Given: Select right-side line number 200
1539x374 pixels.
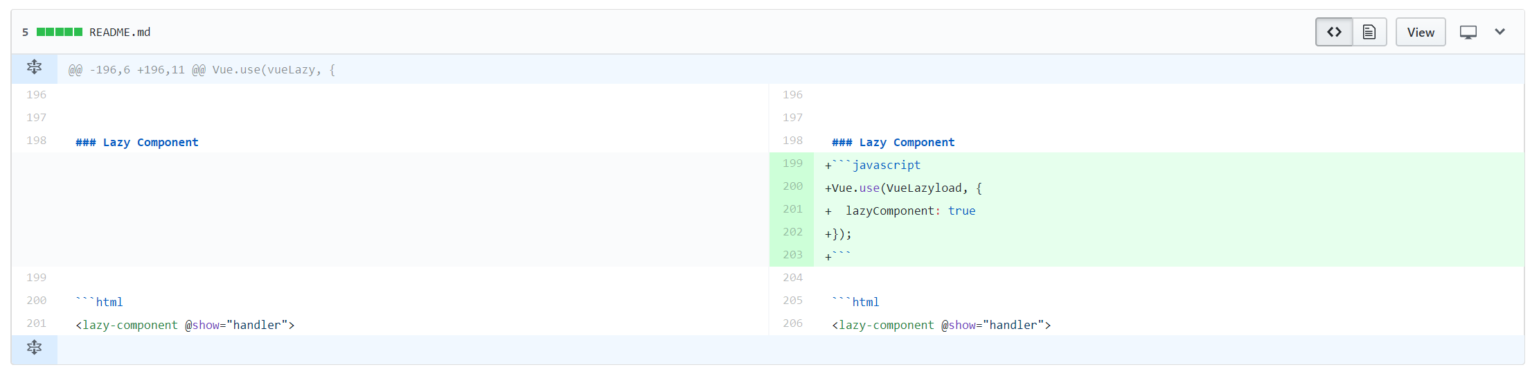Looking at the screenshot, I should pos(792,186).
